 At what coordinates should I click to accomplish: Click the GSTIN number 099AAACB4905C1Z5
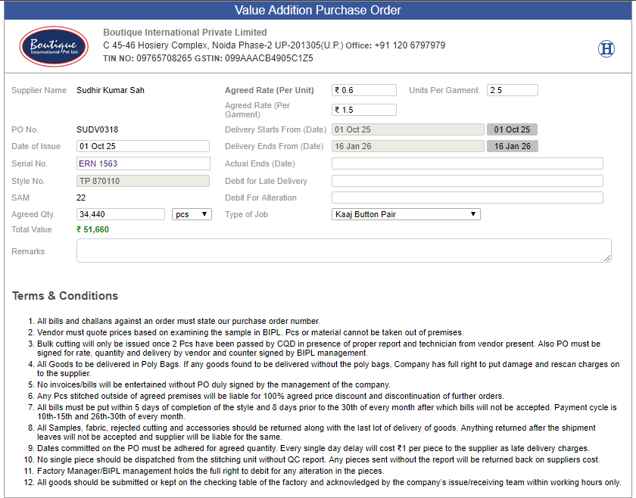coord(269,58)
